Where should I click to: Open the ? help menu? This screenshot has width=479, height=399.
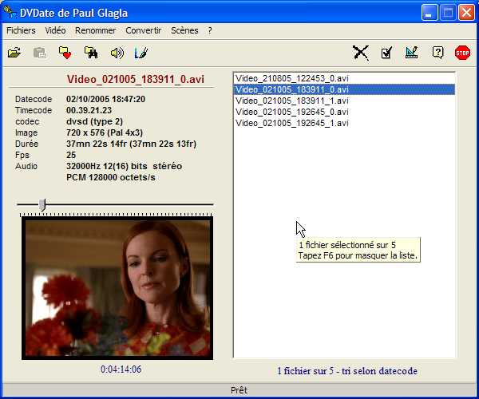(x=210, y=30)
